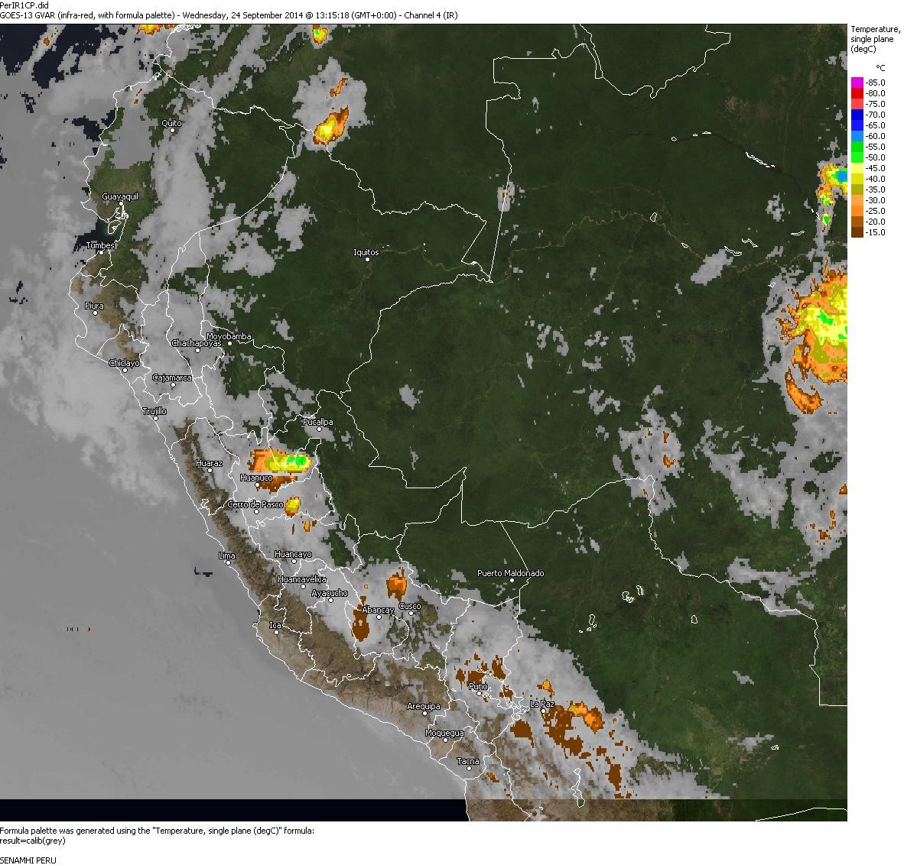
Task: Click the Cusco city label
Action: pyautogui.click(x=410, y=606)
